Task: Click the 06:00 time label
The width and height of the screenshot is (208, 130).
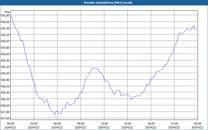Action: (x=57, y=124)
